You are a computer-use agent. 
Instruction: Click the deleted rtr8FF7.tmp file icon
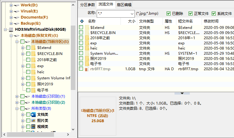[87, 69]
